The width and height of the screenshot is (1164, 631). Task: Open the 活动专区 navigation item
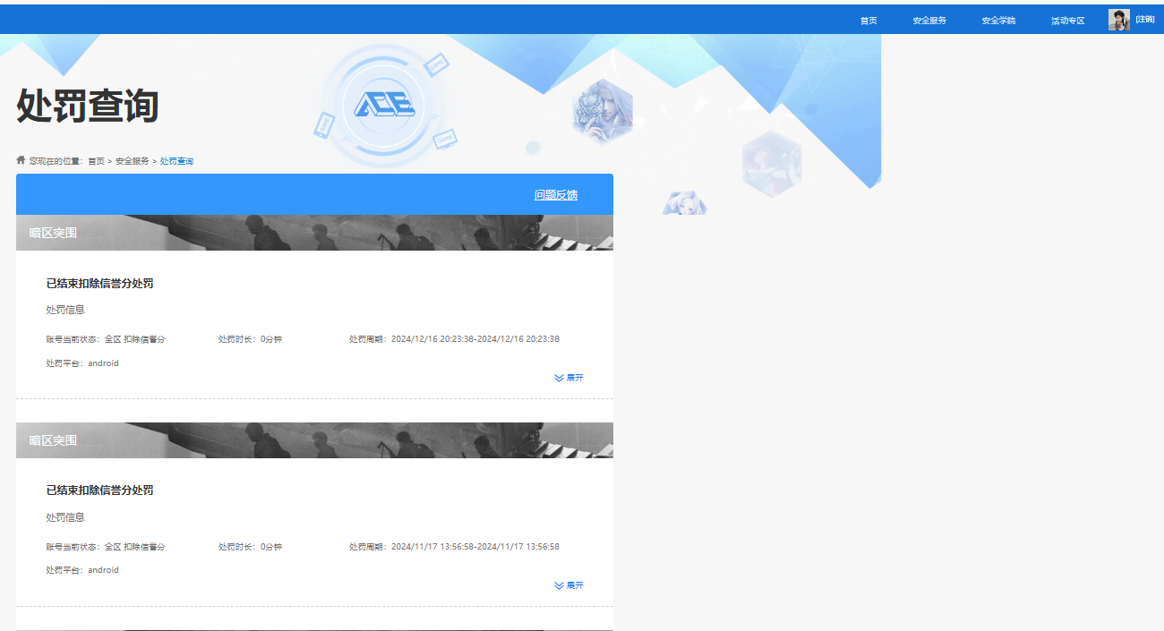(x=1066, y=19)
